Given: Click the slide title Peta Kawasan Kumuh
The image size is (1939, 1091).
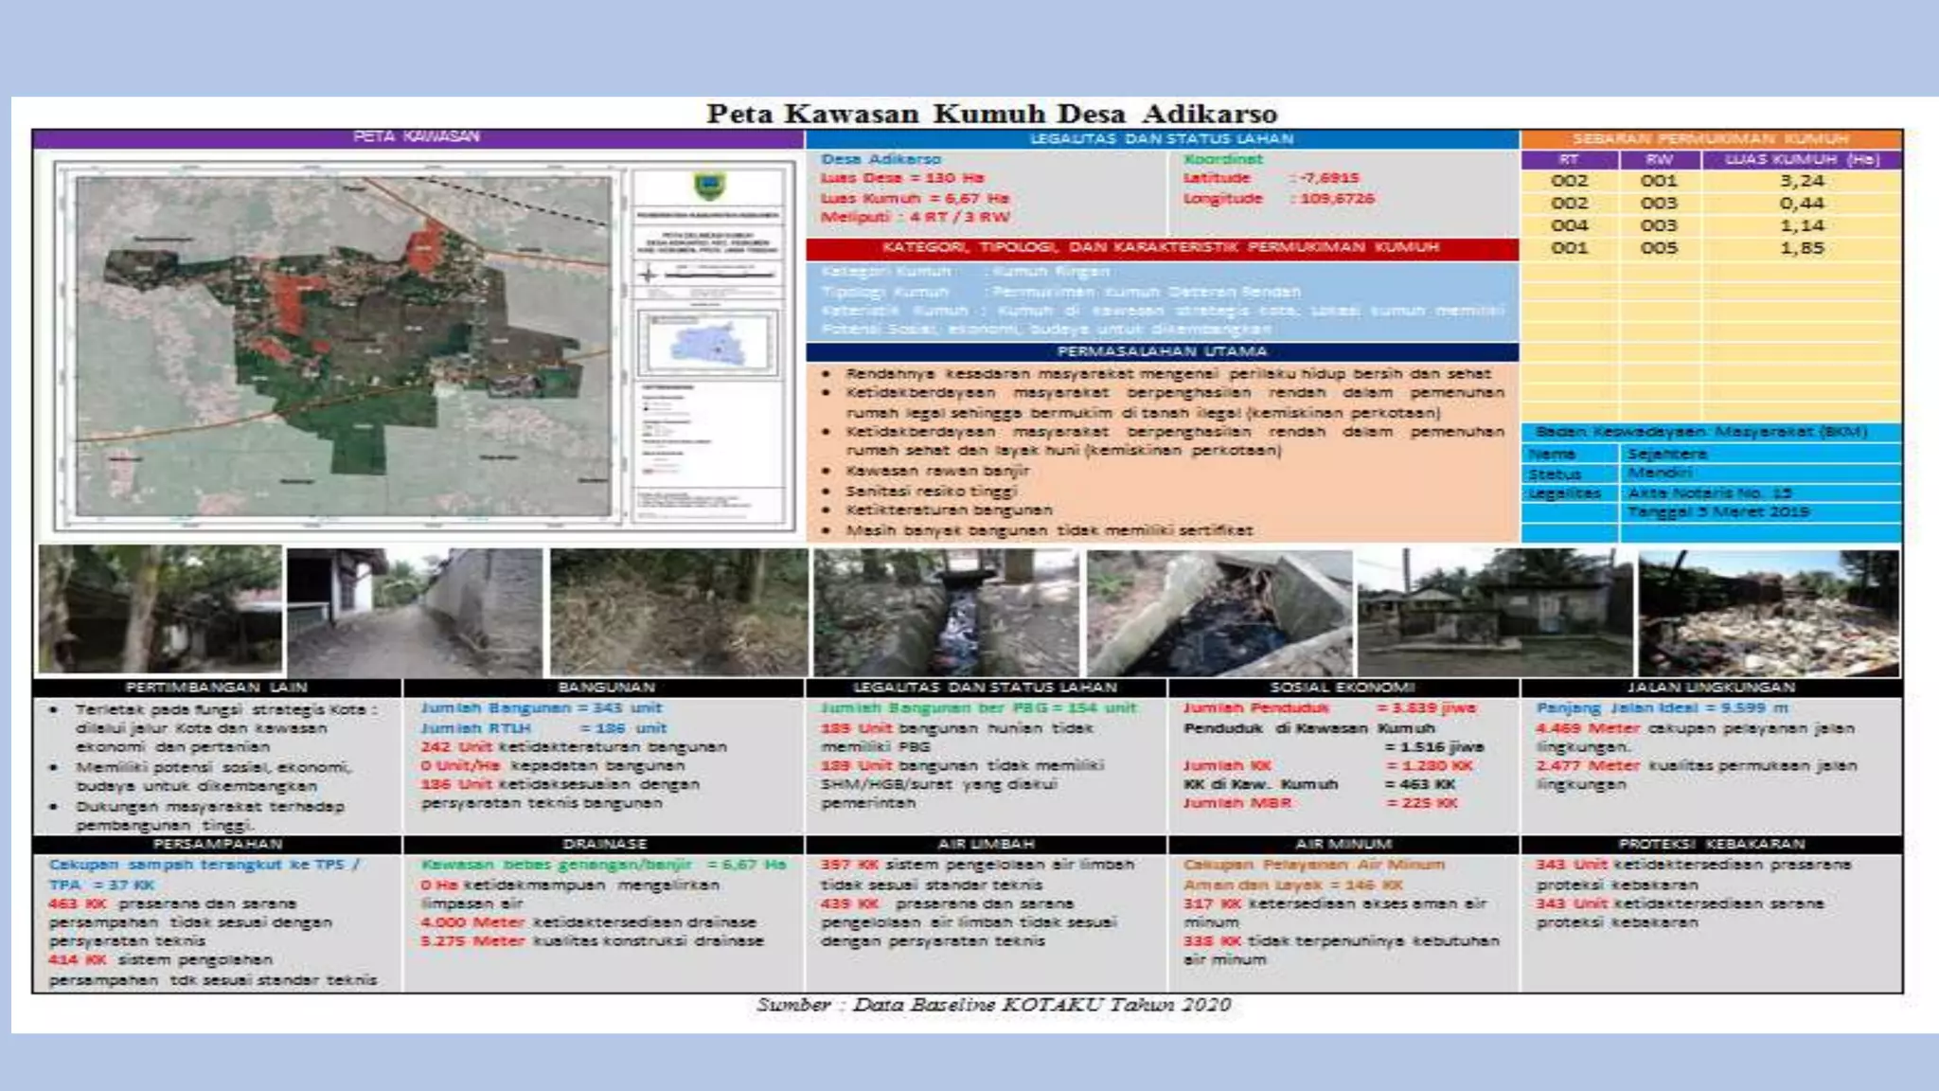Looking at the screenshot, I should pos(991,114).
